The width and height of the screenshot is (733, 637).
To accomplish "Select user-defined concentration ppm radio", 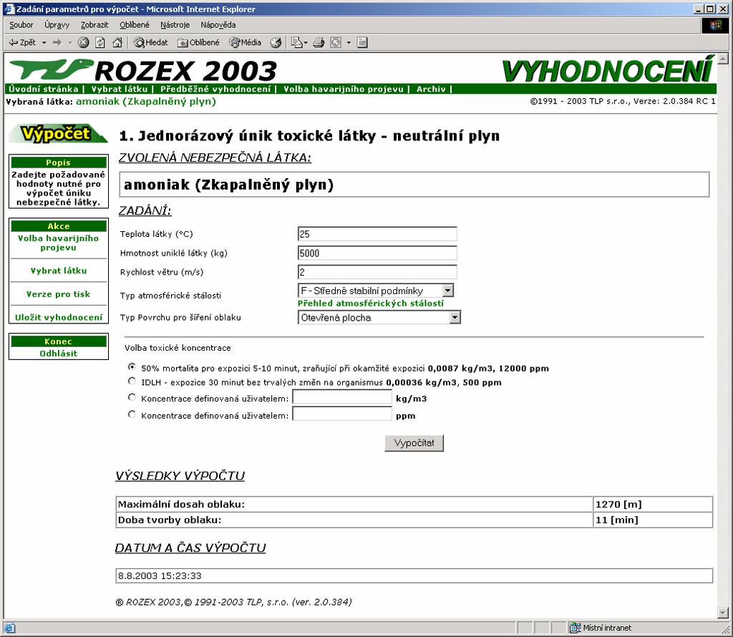I will pos(132,414).
